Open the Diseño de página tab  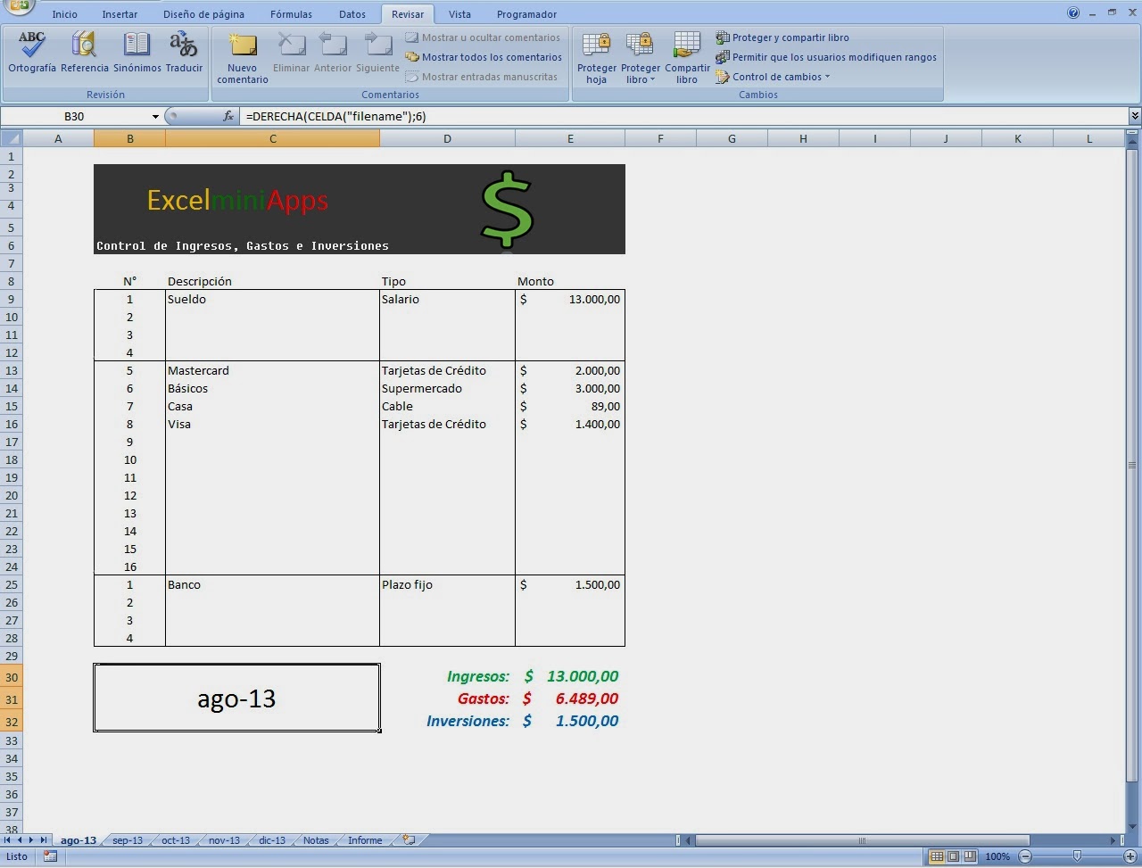pyautogui.click(x=203, y=14)
